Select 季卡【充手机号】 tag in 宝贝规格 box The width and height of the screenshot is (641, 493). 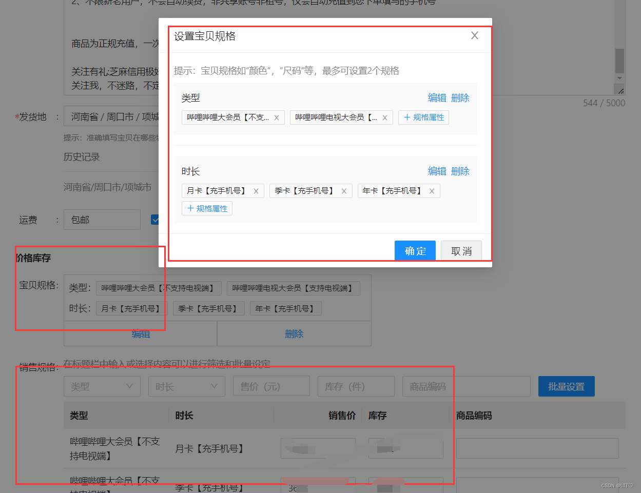tap(208, 308)
